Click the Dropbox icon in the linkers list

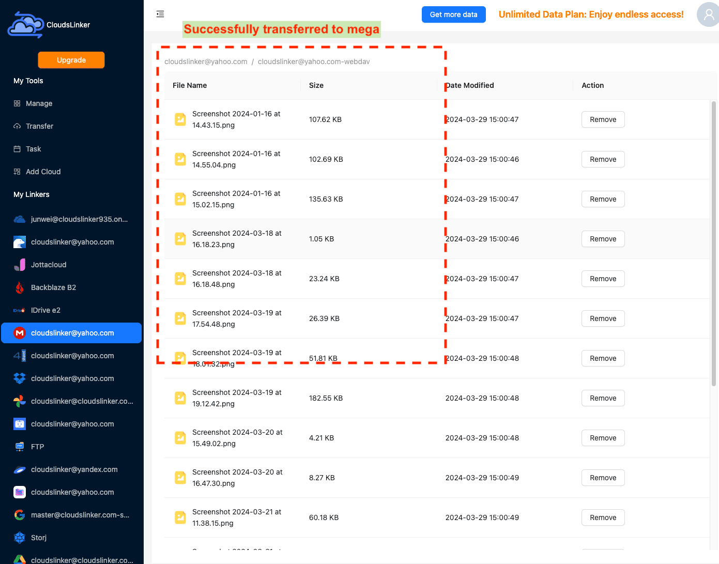(x=20, y=378)
